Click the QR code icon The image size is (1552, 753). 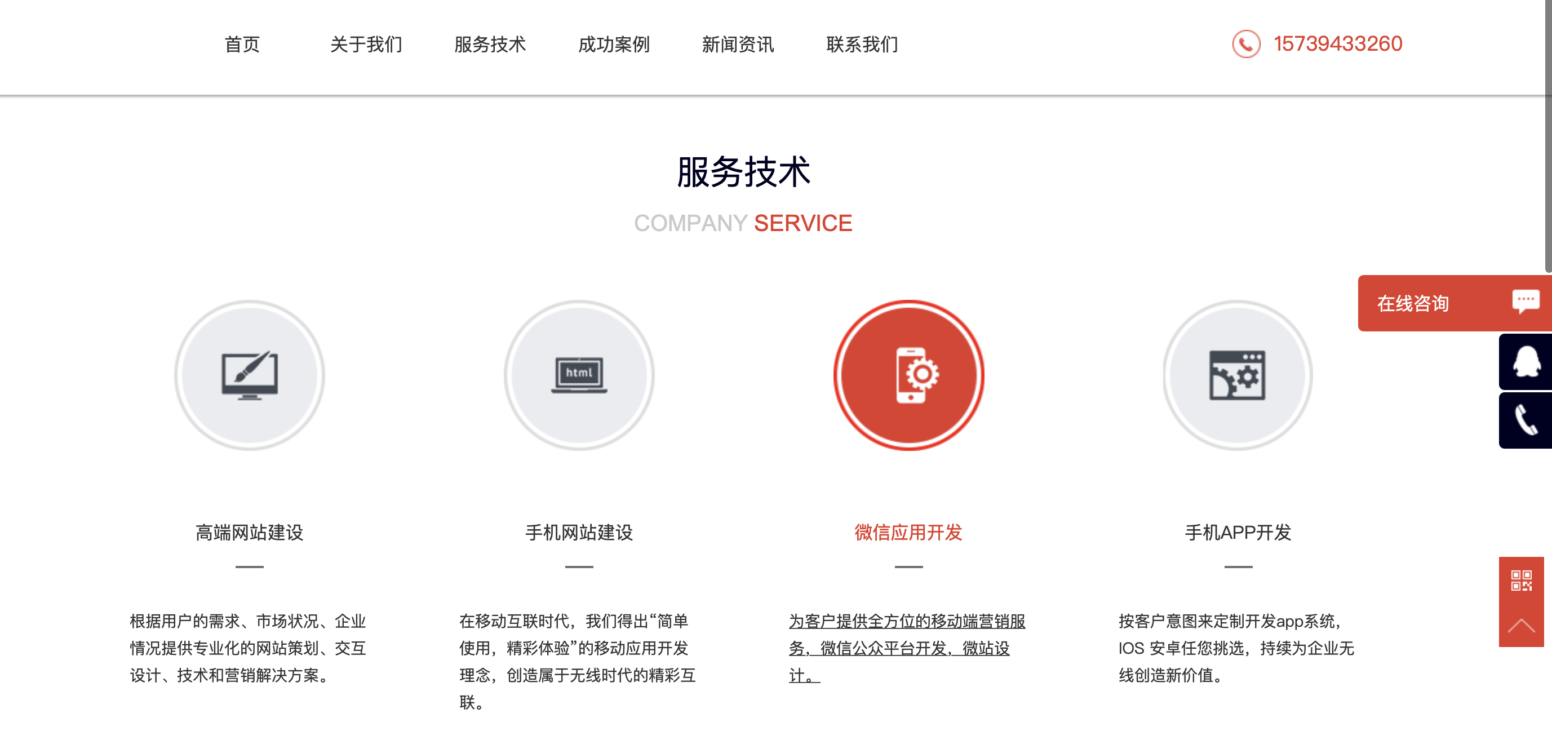tap(1521, 581)
